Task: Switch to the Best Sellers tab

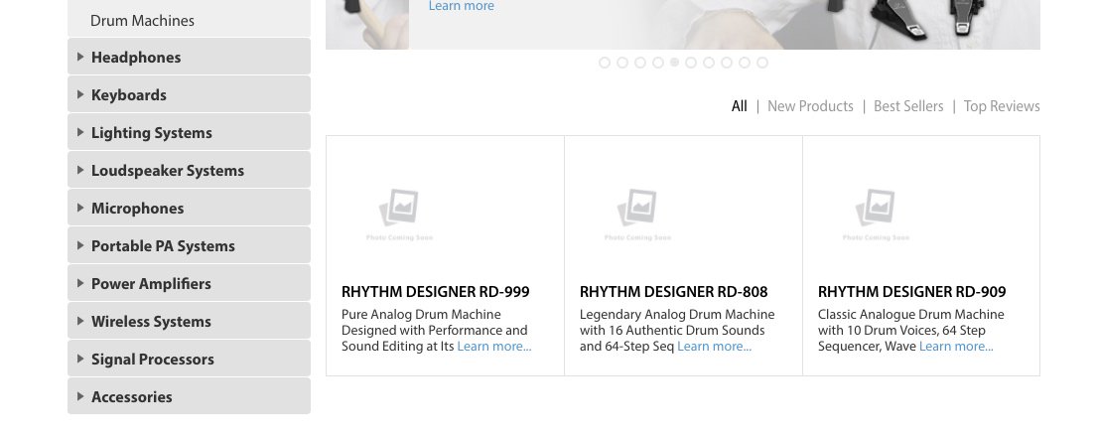Action: pos(908,106)
